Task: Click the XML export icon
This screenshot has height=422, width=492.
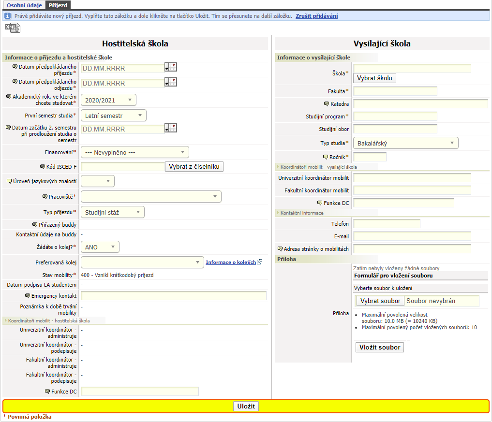Action: click(13, 28)
